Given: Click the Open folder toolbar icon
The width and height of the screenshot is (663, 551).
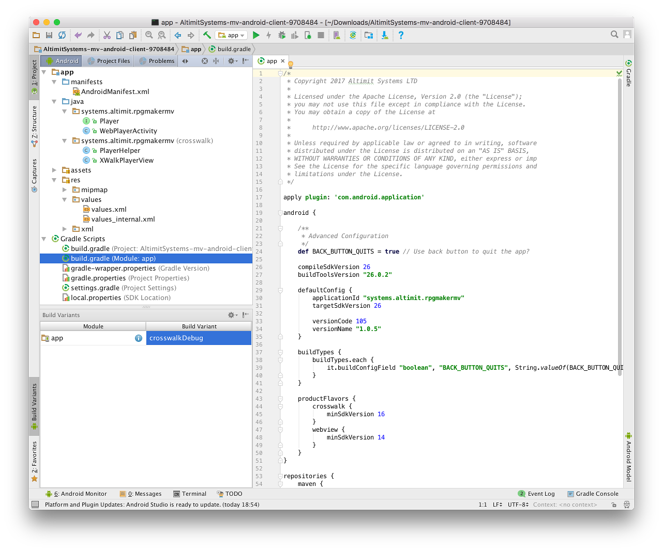Looking at the screenshot, I should click(x=36, y=35).
